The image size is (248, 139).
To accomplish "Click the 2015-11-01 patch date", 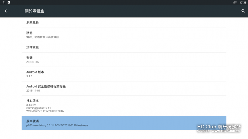I will tap(33, 91).
